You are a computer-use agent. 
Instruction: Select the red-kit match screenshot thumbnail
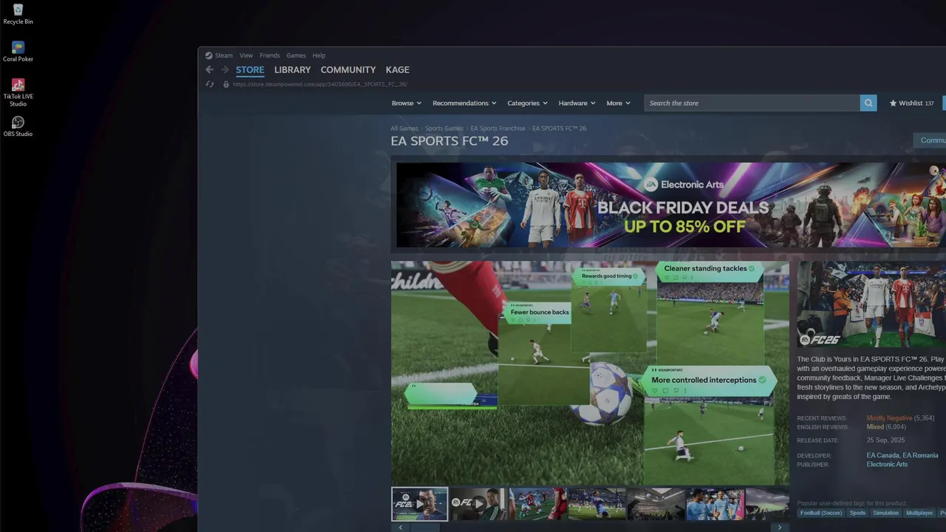(538, 504)
